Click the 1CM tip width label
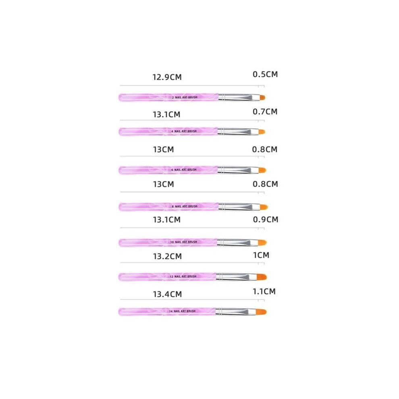The height and width of the screenshot is (399, 399). [x=261, y=255]
